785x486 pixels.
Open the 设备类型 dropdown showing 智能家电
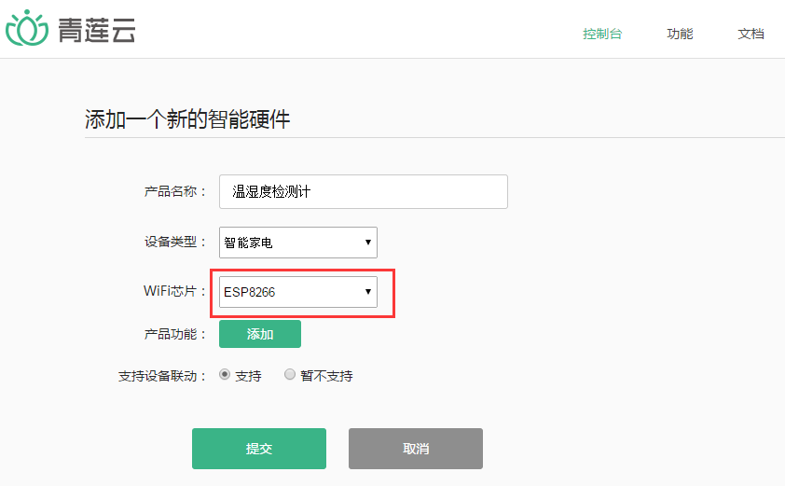[298, 243]
